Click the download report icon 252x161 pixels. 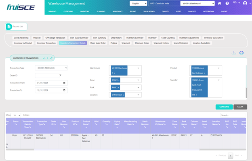point(234,53)
